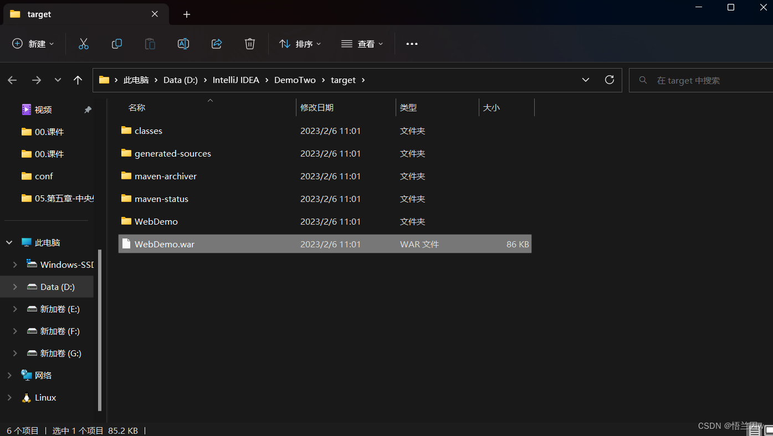Open the 视频 quick access item

(43, 110)
